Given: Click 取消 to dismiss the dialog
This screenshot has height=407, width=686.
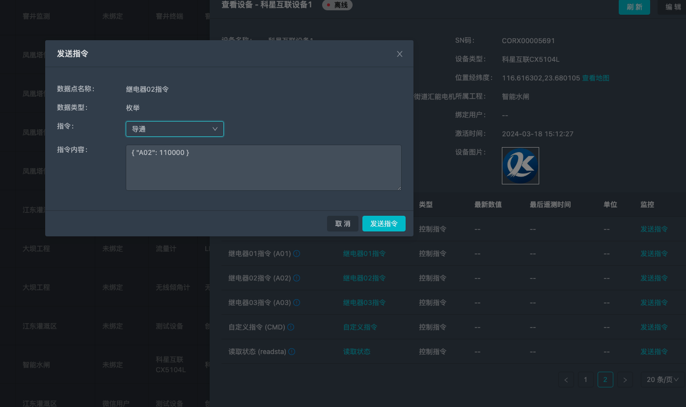Looking at the screenshot, I should click(x=343, y=223).
